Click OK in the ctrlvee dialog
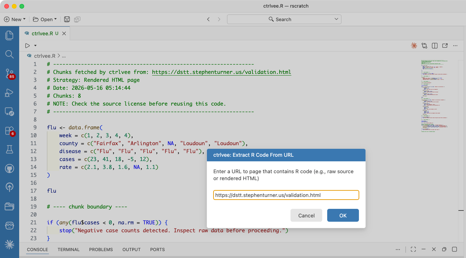Image resolution: width=466 pixels, height=258 pixels. (343, 215)
